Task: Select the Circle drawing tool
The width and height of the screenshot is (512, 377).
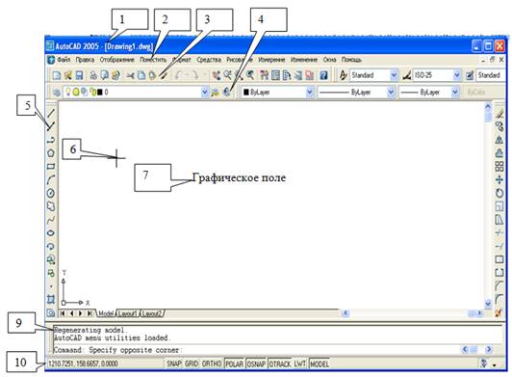Action: coord(51,193)
